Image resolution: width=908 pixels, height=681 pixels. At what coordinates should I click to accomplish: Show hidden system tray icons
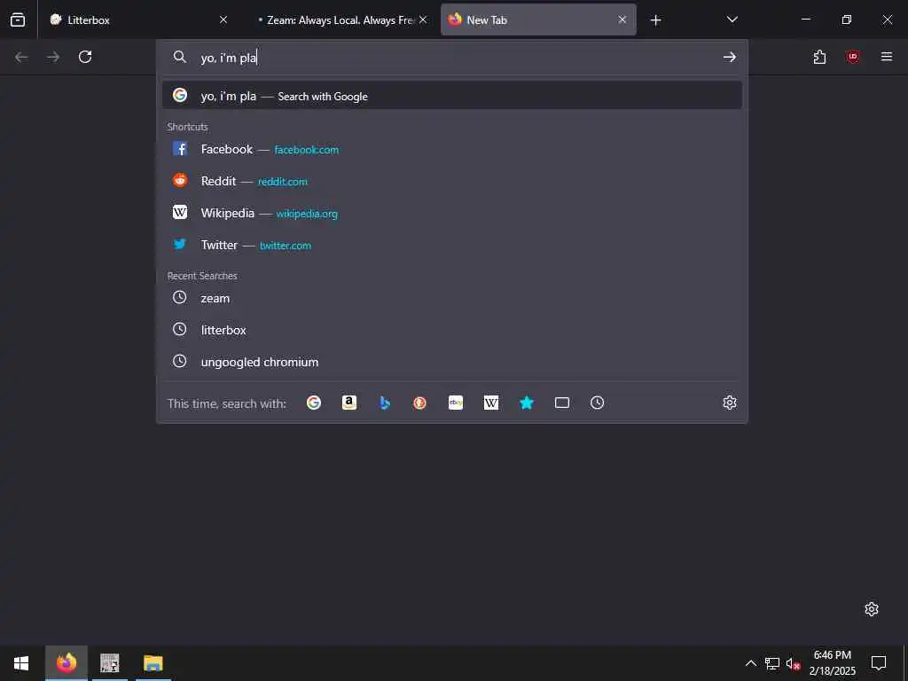pyautogui.click(x=750, y=663)
